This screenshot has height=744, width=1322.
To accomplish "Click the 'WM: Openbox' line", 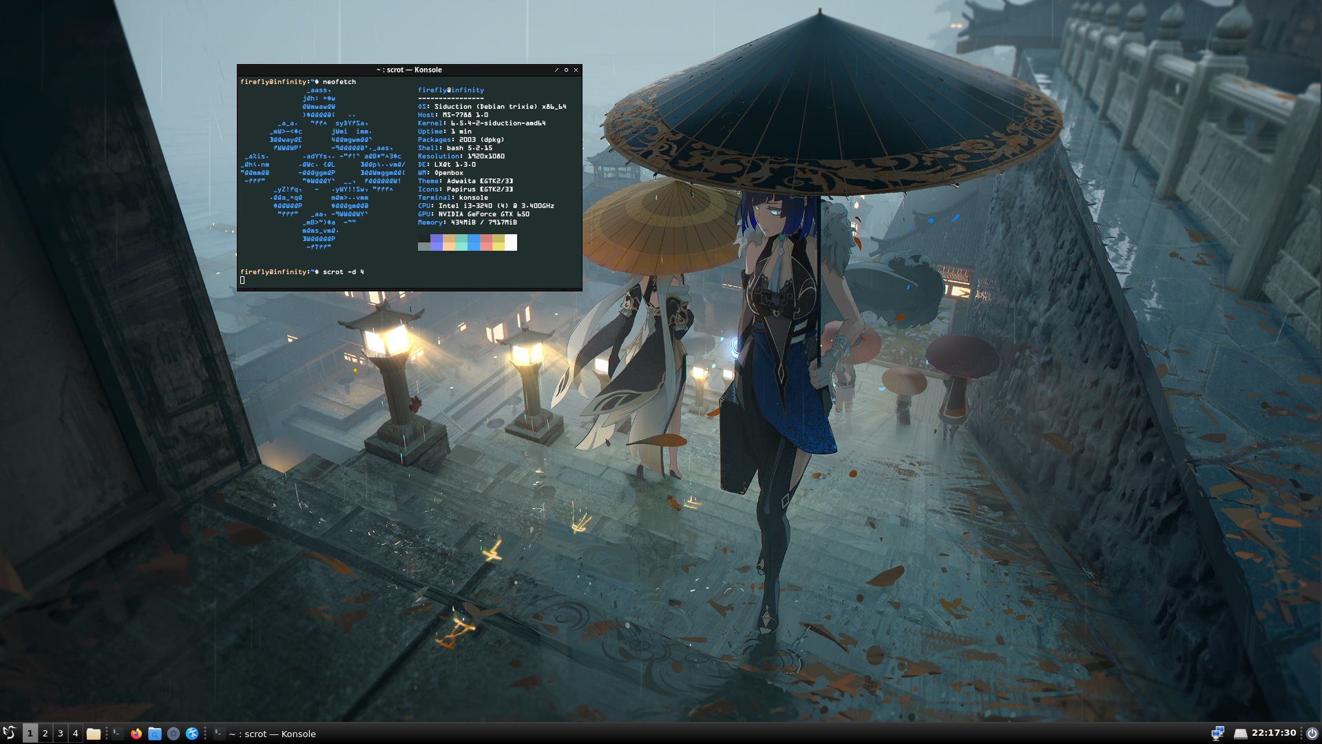I will point(441,173).
